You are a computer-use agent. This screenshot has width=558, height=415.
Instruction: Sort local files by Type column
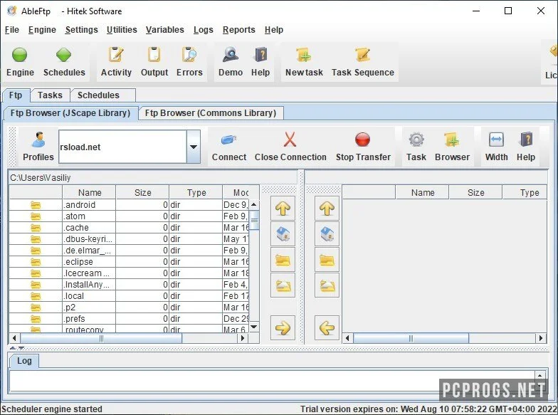tap(196, 192)
